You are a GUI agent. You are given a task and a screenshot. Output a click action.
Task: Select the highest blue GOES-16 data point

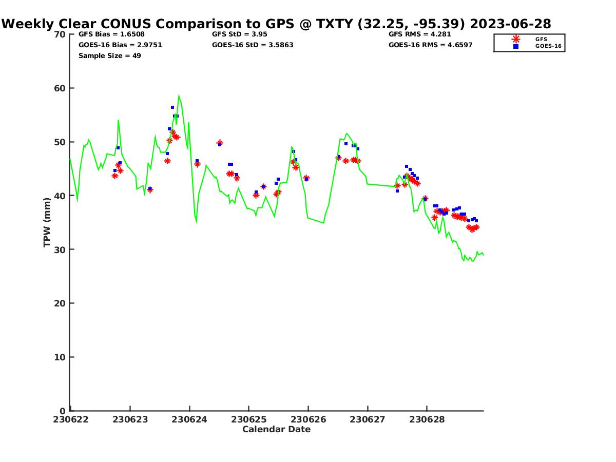(x=172, y=107)
